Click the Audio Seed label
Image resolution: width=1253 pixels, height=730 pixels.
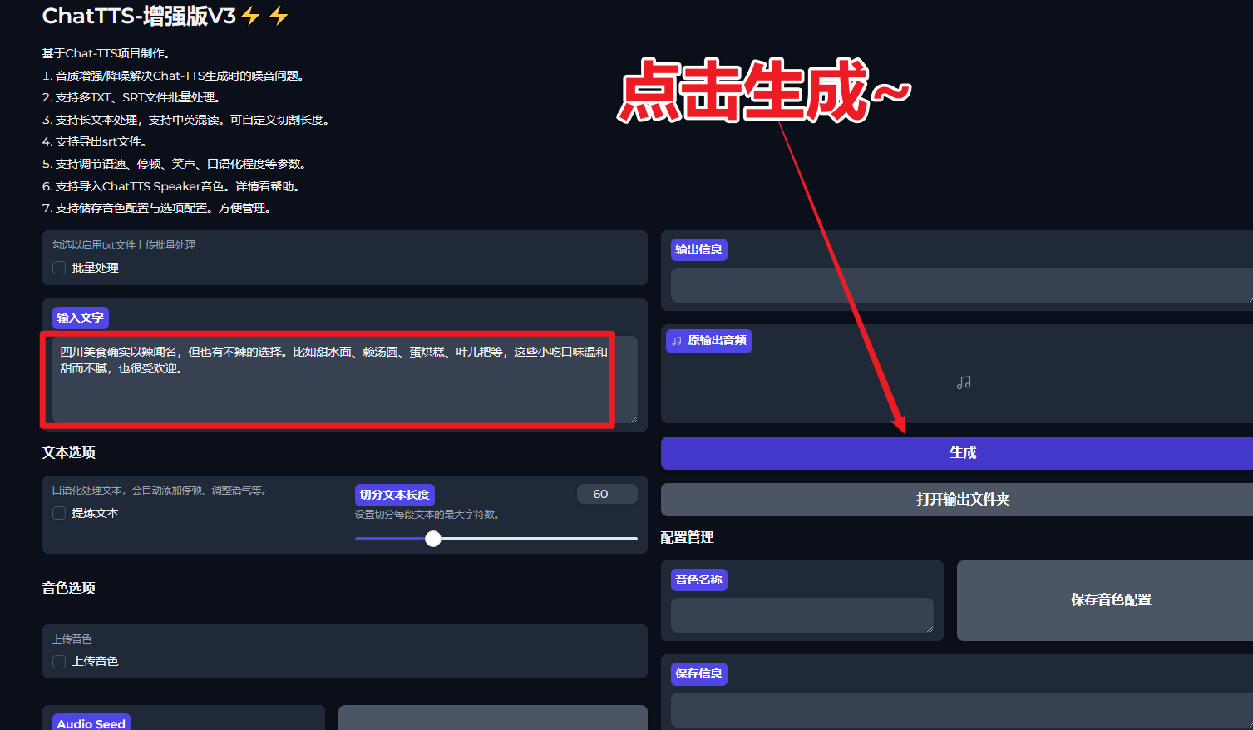click(x=91, y=723)
